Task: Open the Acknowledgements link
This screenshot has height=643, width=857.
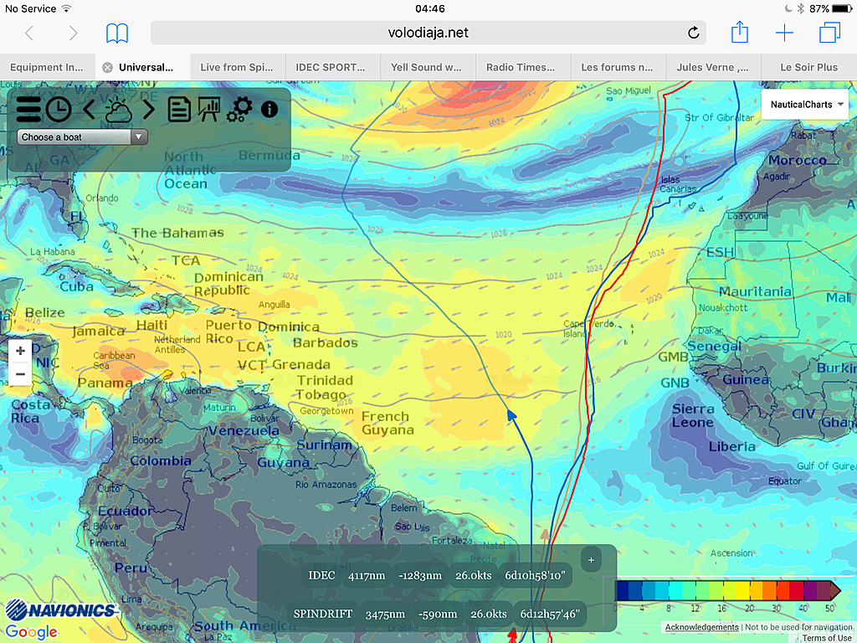Action: pos(702,627)
